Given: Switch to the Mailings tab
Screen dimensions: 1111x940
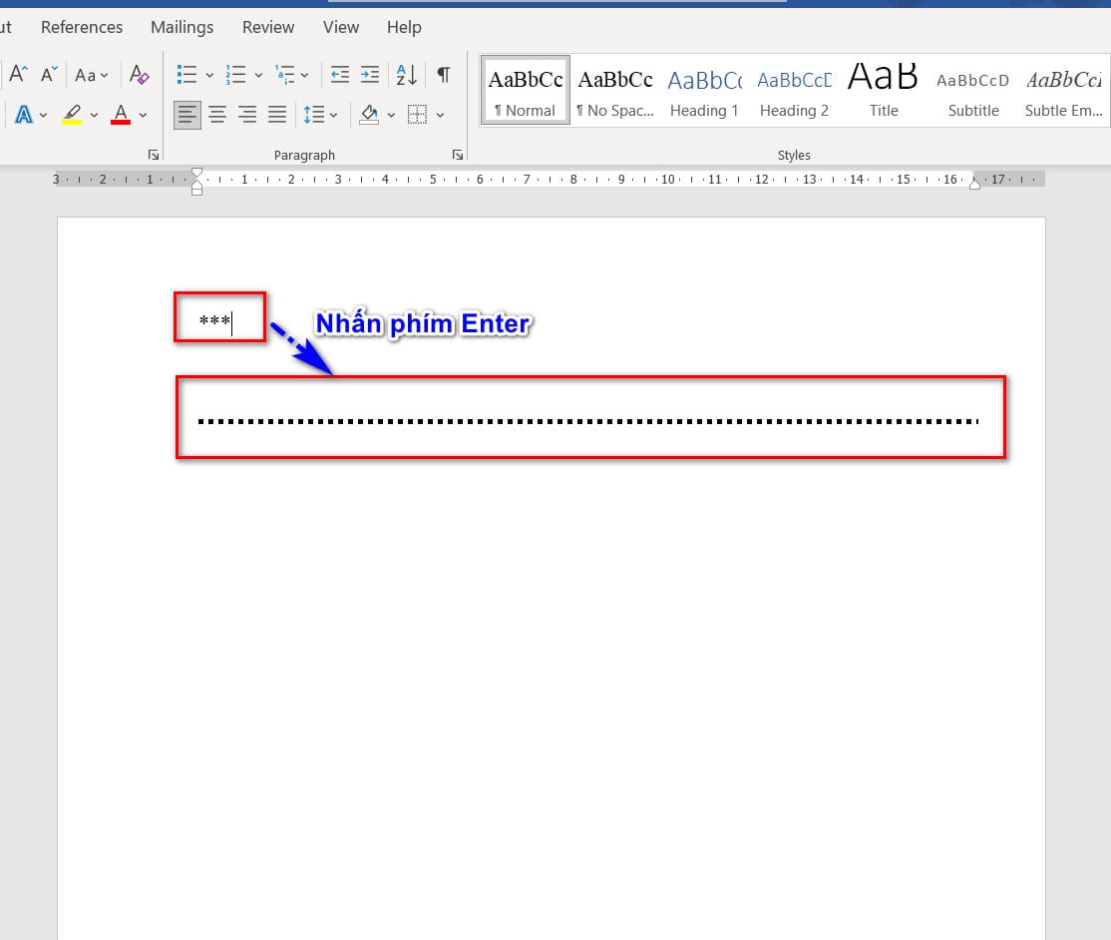Looking at the screenshot, I should (x=182, y=27).
